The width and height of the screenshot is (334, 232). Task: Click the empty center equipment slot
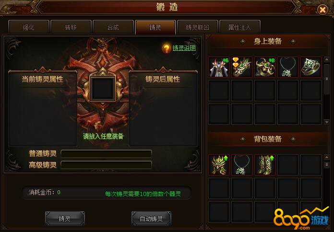[103, 88]
